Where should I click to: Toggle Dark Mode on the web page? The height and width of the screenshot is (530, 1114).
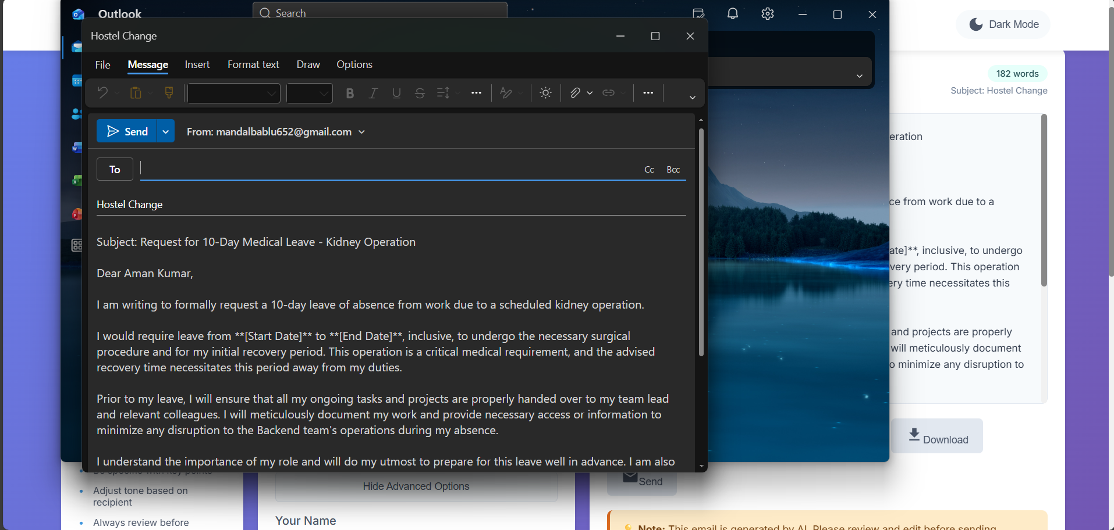[x=1003, y=24]
